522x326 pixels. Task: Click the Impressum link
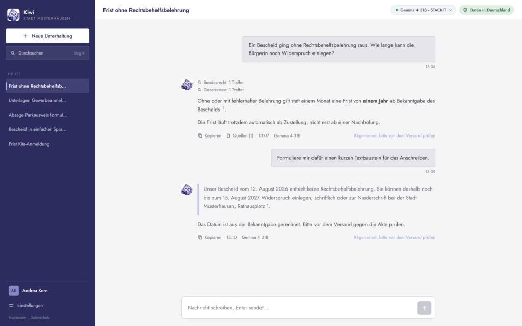[17, 318]
